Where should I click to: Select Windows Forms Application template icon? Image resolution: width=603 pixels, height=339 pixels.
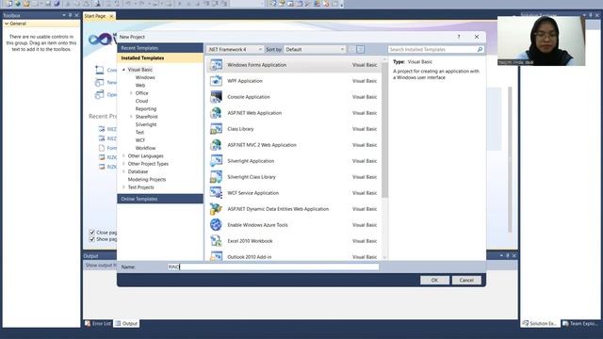pos(216,65)
